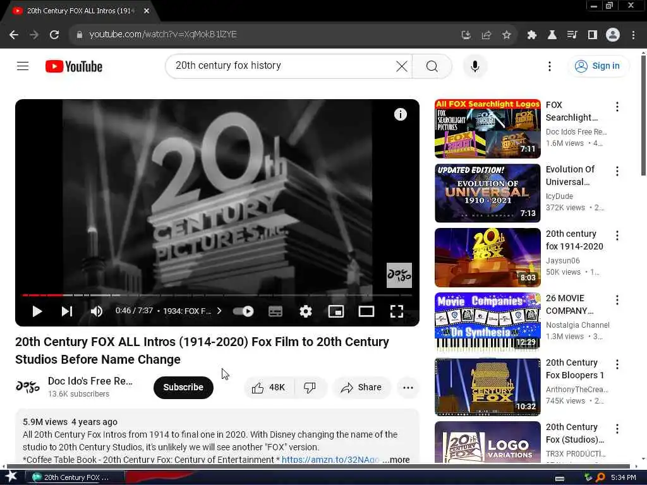Open more actions ellipsis under video
This screenshot has height=485, width=647.
pos(408,387)
